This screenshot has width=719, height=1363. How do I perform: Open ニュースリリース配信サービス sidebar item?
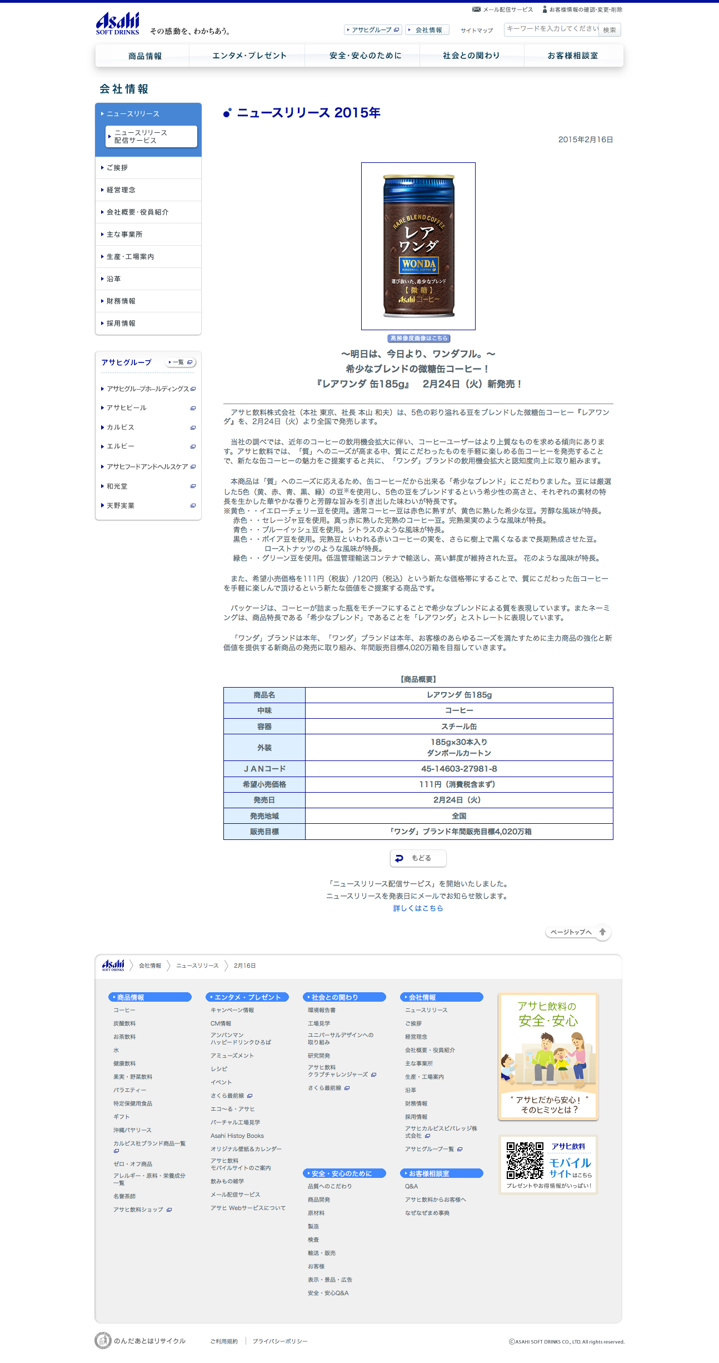[151, 137]
